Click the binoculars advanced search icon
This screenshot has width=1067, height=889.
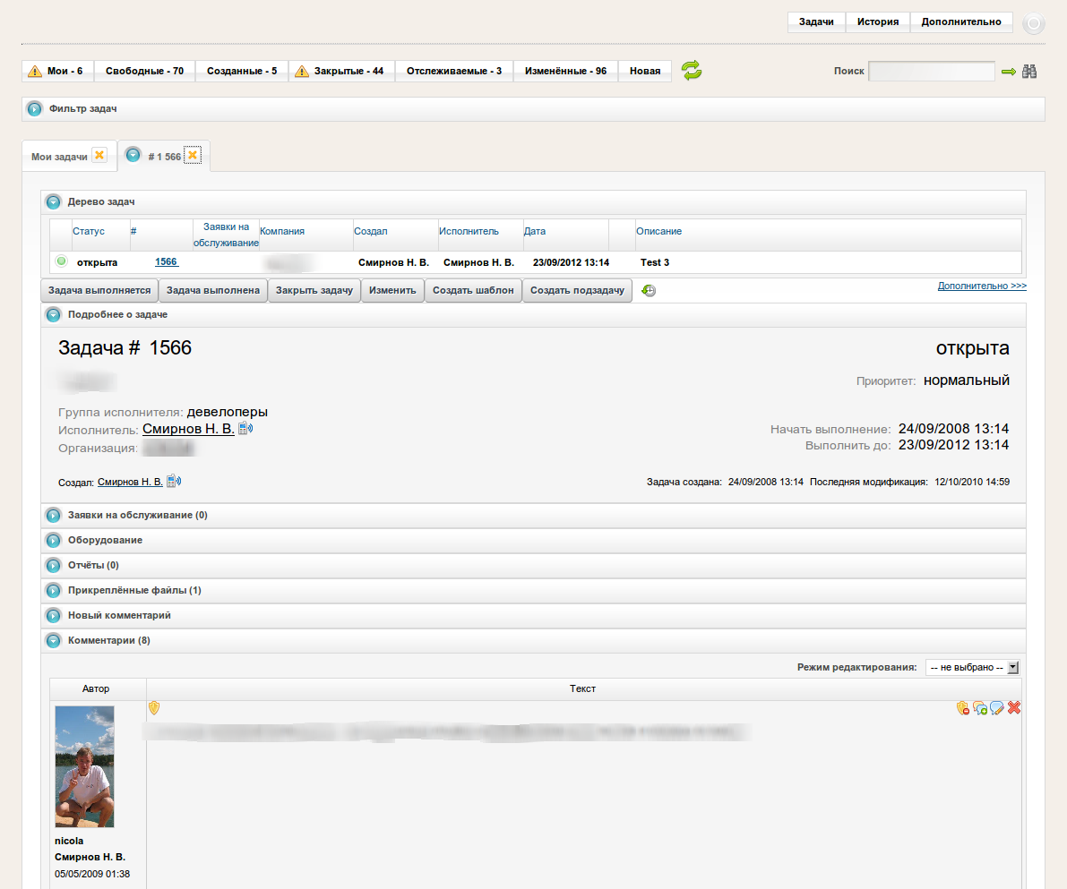click(x=1029, y=72)
